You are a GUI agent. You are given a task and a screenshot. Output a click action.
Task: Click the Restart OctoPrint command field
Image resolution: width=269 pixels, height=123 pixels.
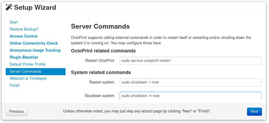(x=191, y=61)
